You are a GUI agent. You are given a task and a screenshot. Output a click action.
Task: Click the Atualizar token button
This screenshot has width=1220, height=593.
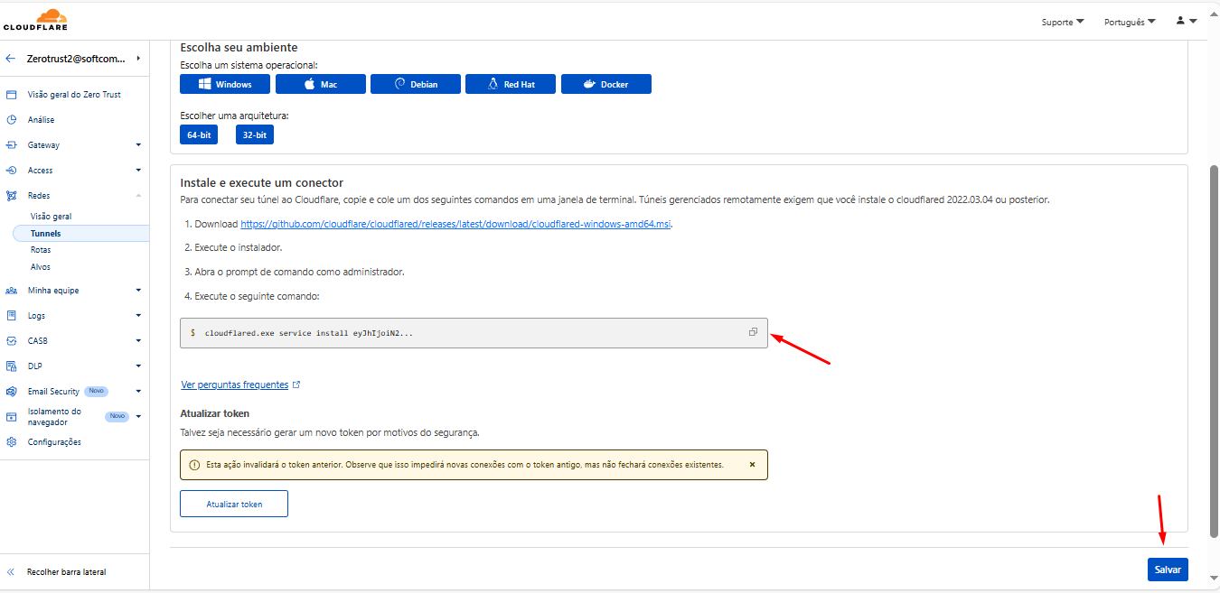[x=234, y=504]
